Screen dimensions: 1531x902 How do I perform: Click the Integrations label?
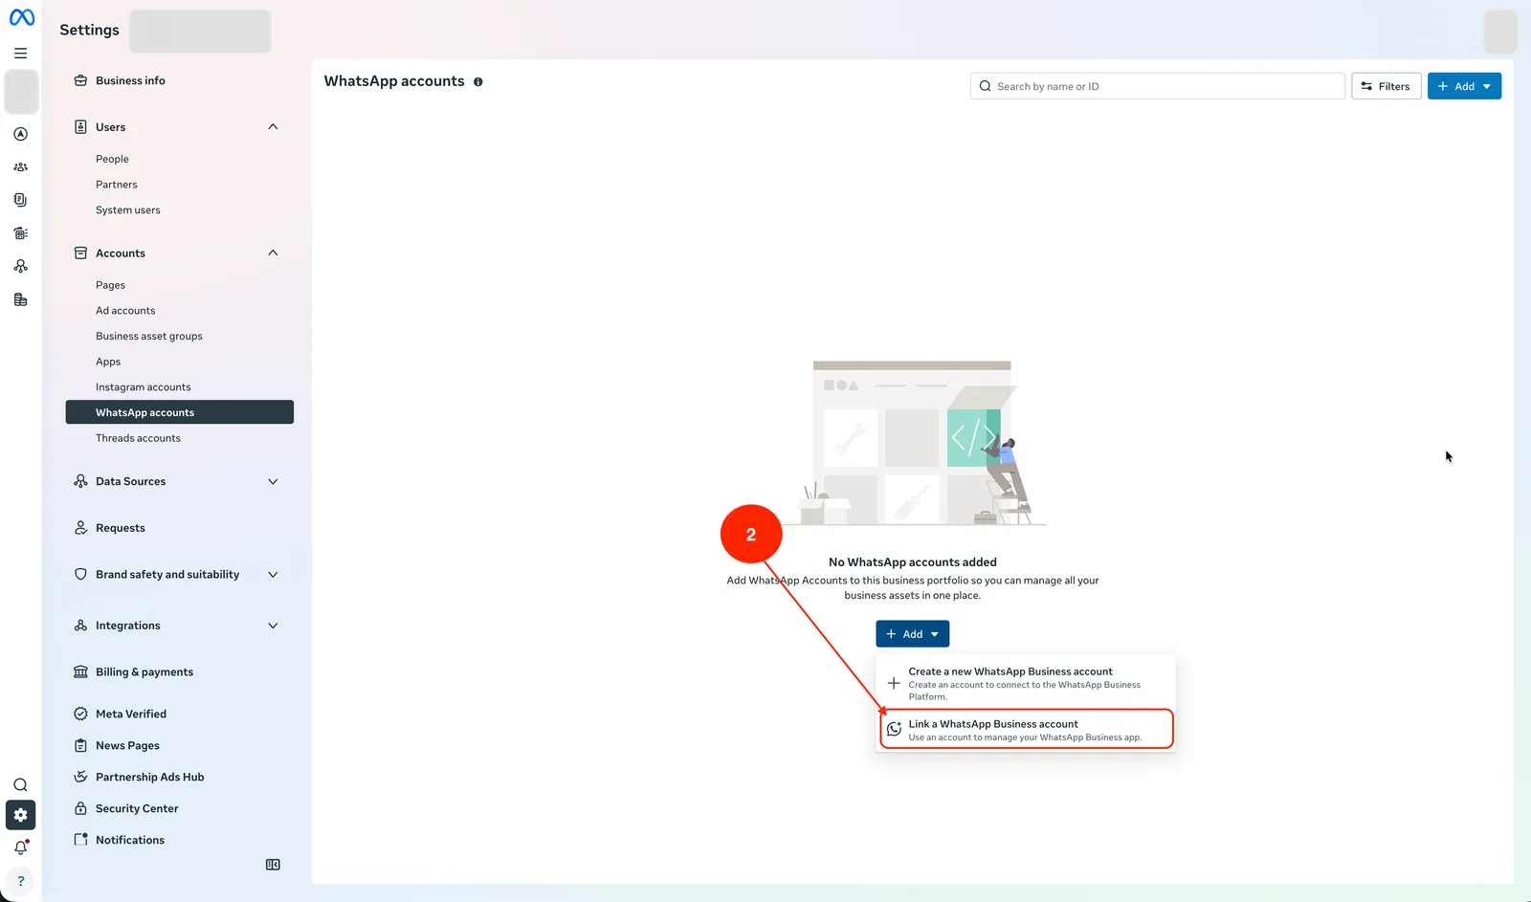pyautogui.click(x=128, y=626)
